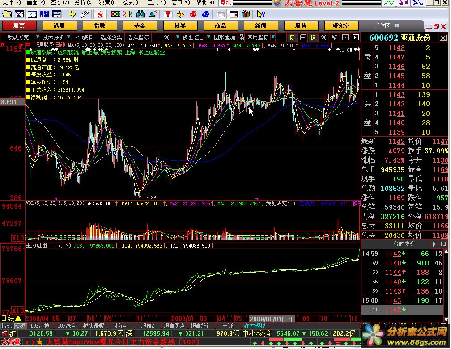The height and width of the screenshot is (349, 451).
Task: Open the binoculars search icon
Action: [x=140, y=14]
